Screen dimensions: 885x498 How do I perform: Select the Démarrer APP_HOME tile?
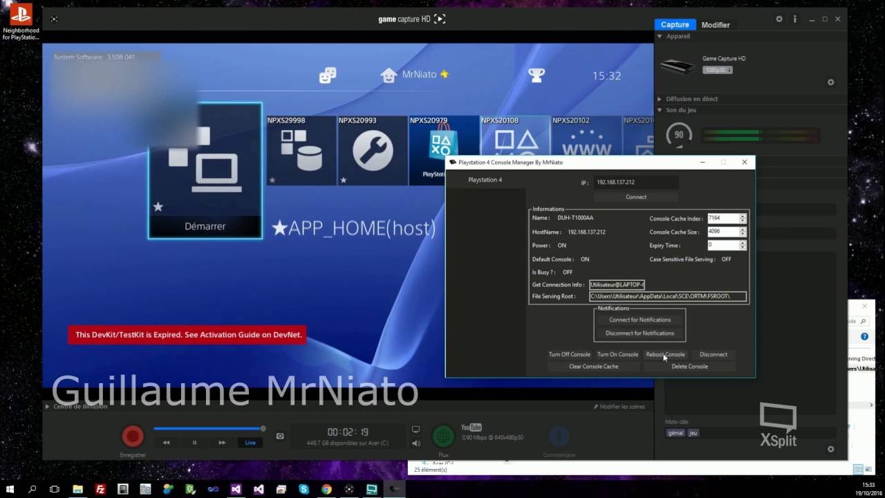205,171
